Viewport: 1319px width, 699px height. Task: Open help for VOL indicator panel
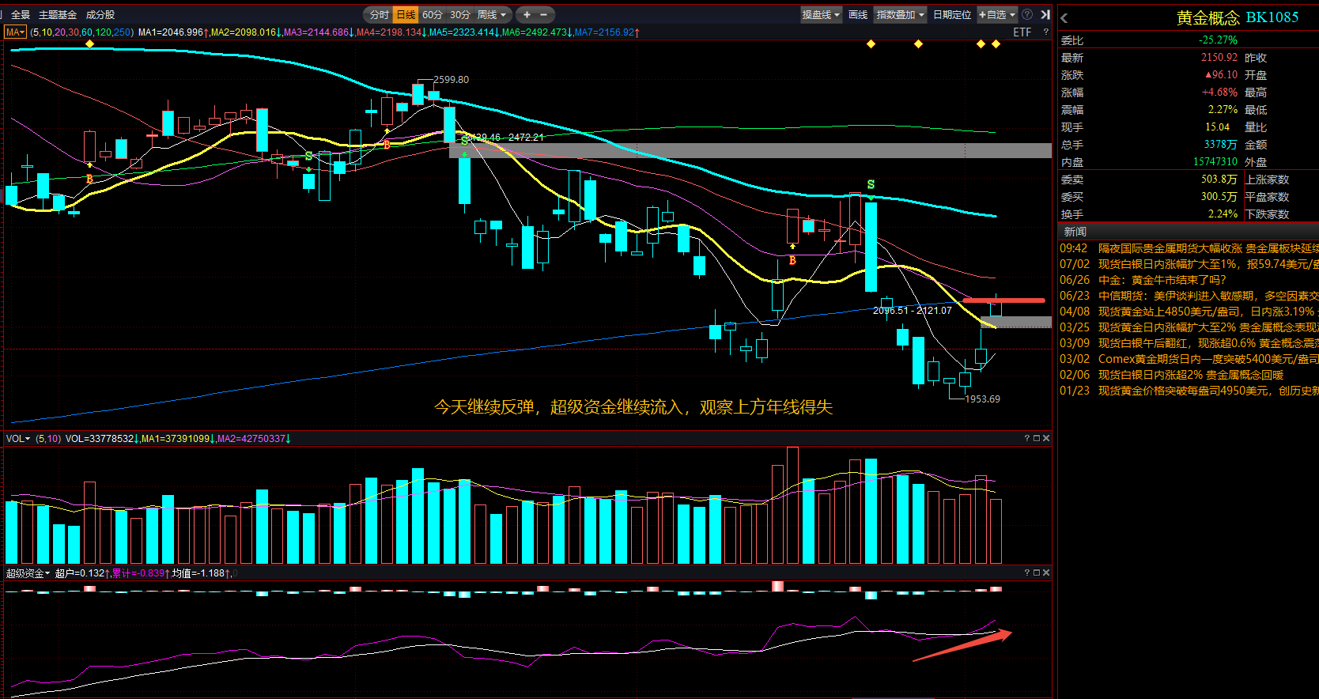tap(1027, 438)
